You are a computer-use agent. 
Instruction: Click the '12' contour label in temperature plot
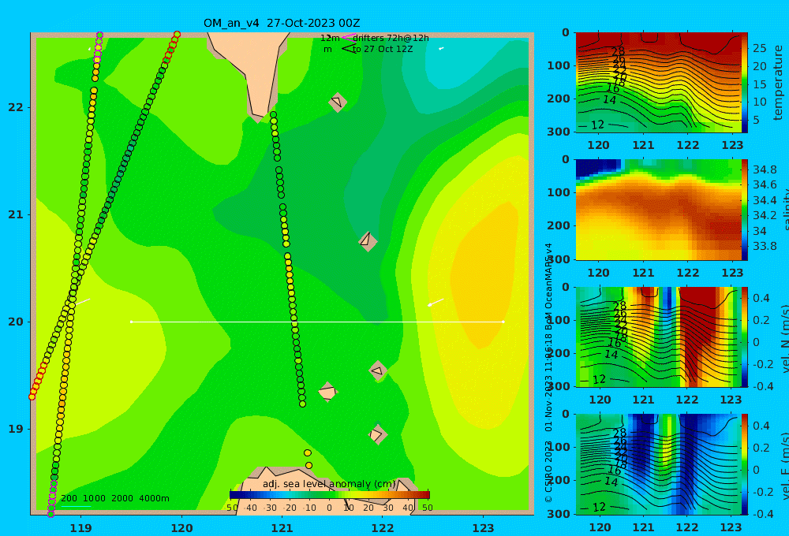[x=597, y=125]
